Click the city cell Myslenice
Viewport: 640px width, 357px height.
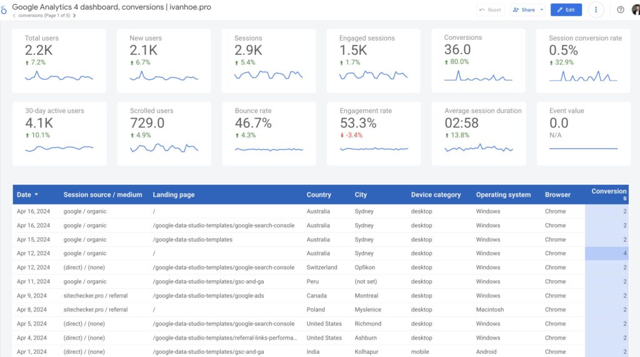[x=367, y=310]
